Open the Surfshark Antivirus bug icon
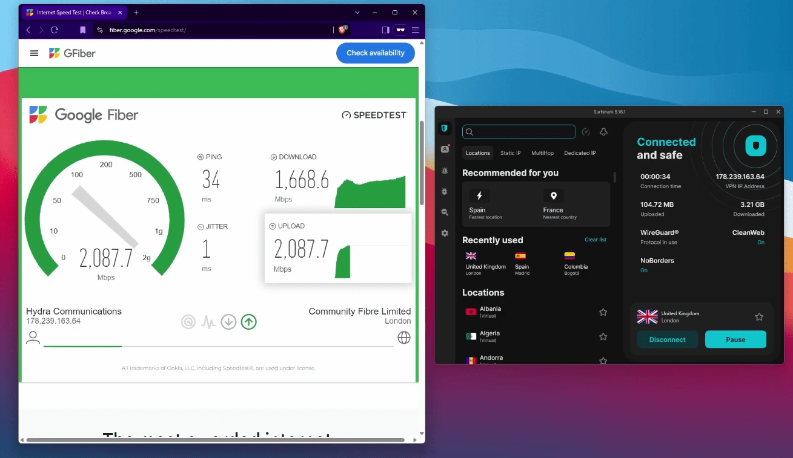793x458 pixels. pos(445,191)
